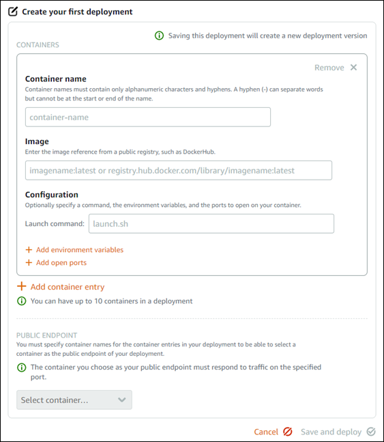Click into the Launch command field

click(x=211, y=224)
